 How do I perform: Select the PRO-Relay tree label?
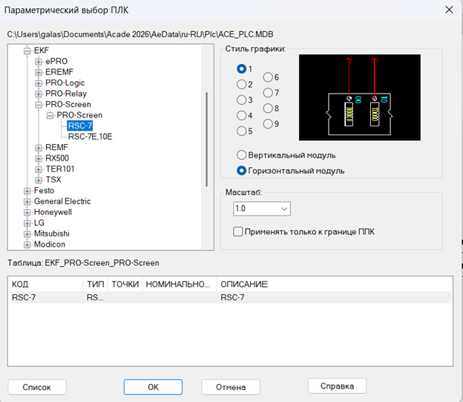pyautogui.click(x=66, y=94)
